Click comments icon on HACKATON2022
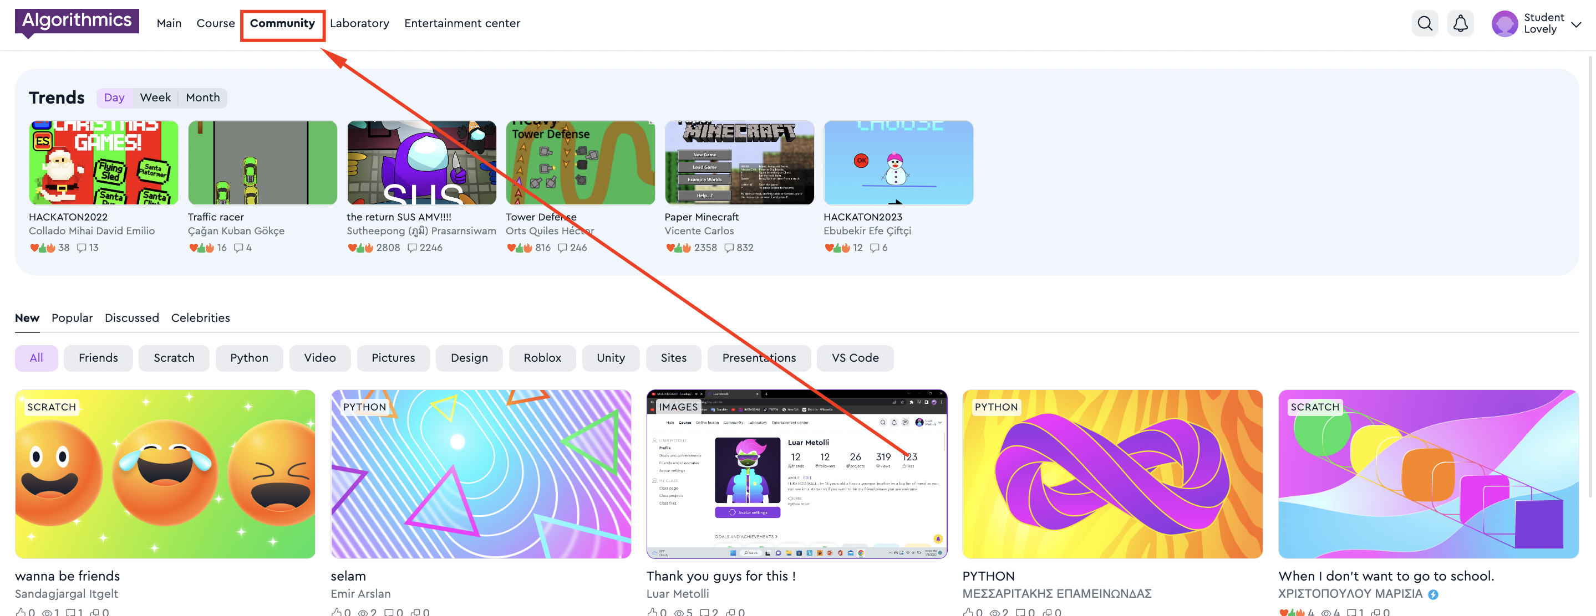Image resolution: width=1596 pixels, height=616 pixels. (81, 248)
